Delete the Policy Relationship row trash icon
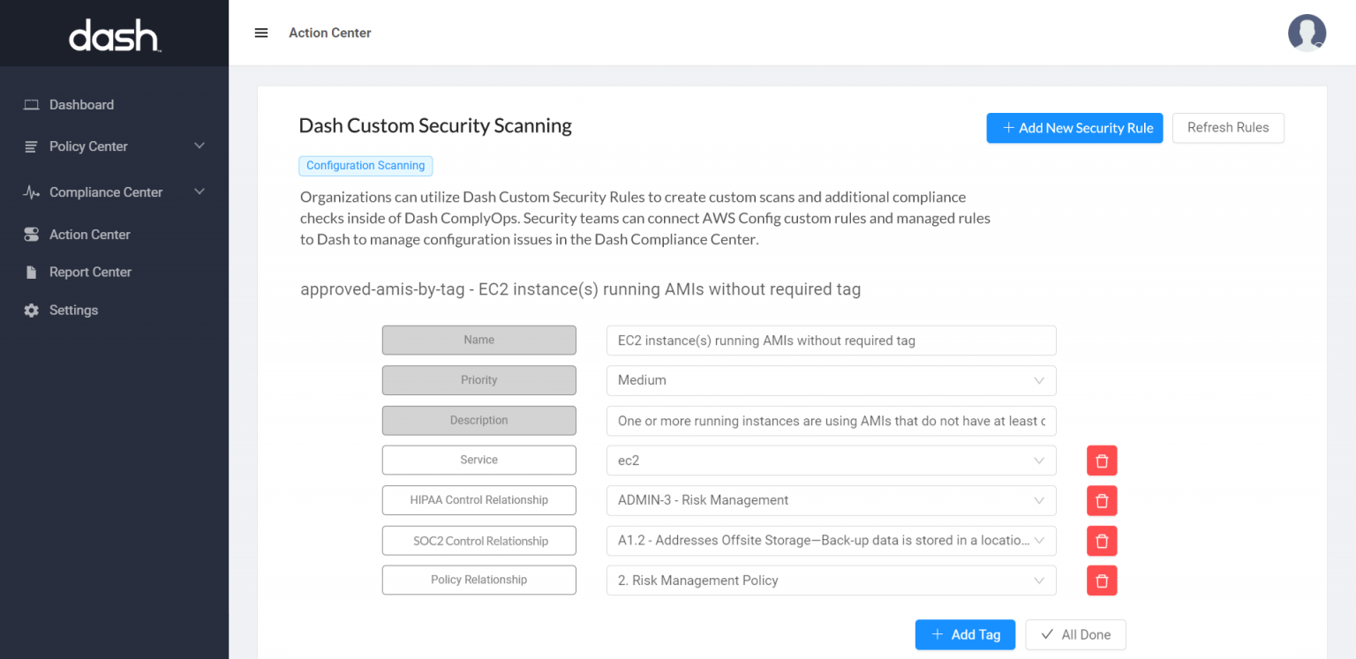 1102,580
